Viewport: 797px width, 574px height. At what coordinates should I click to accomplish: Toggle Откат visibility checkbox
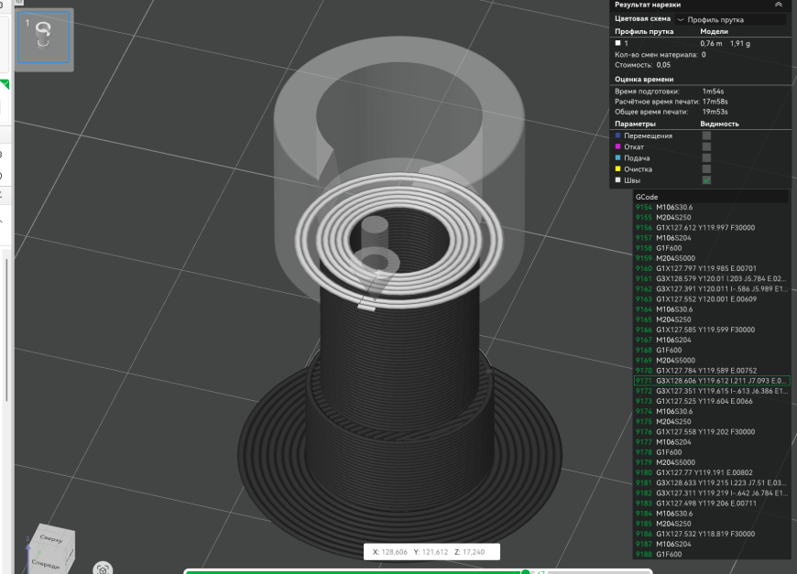point(706,146)
